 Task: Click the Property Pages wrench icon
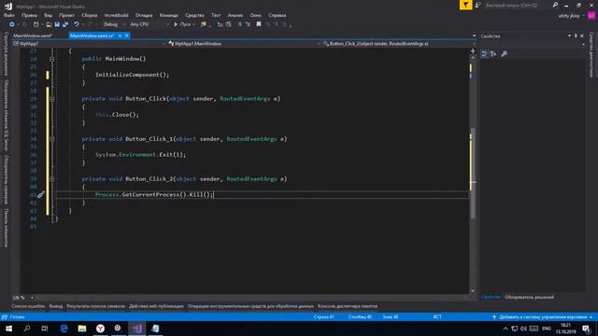(505, 54)
